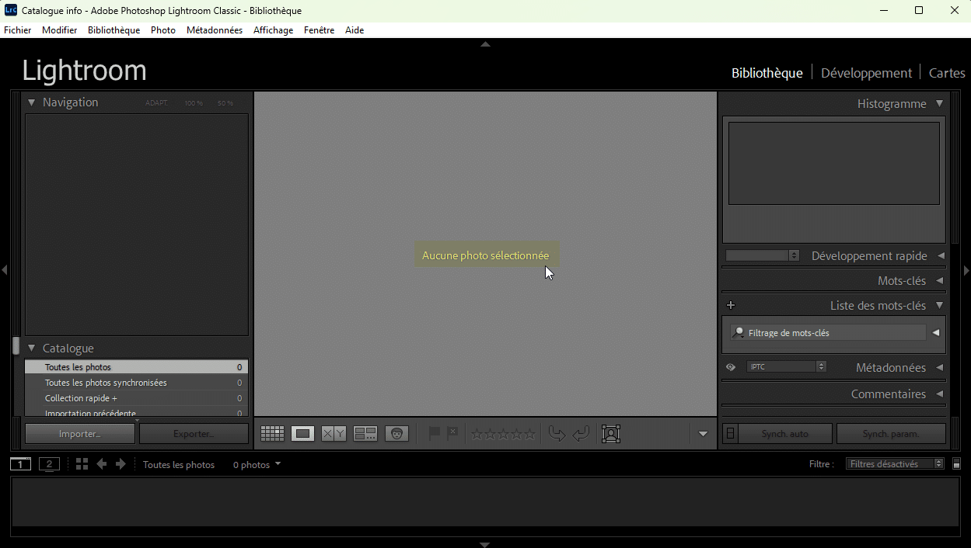Screen dimensions: 971x548
Task: Select the Grid view icon
Action: coord(272,433)
